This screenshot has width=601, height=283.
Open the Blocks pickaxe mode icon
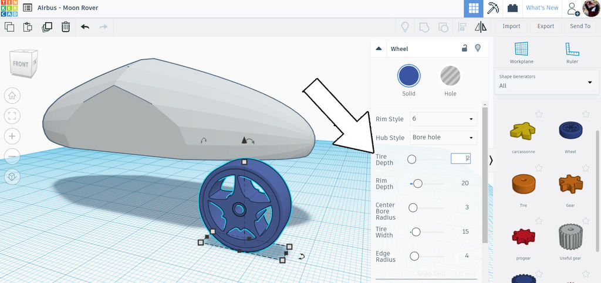[493, 8]
